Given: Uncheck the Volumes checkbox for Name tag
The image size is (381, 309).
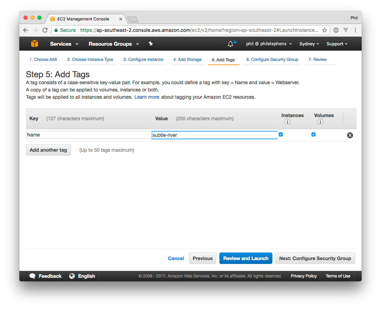Looking at the screenshot, I should coord(314,134).
